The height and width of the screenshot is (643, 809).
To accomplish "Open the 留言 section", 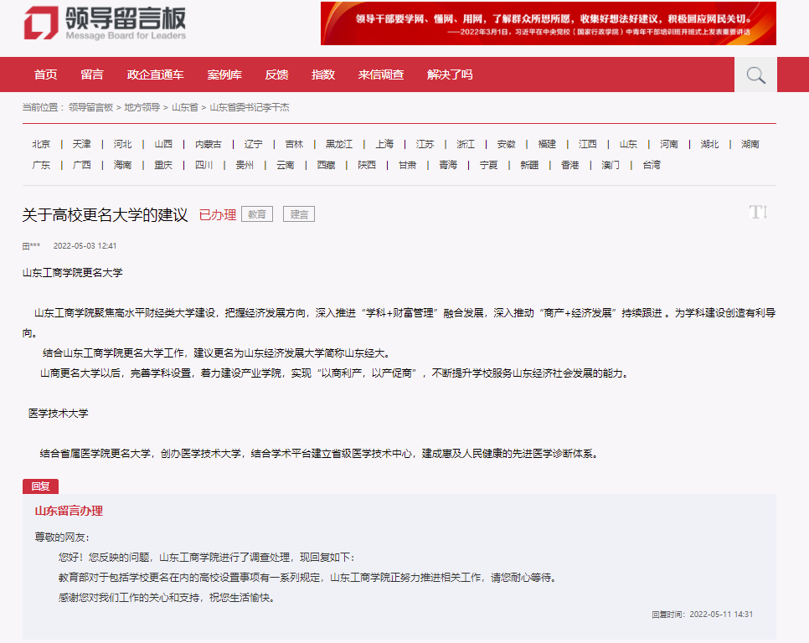I will tap(92, 75).
